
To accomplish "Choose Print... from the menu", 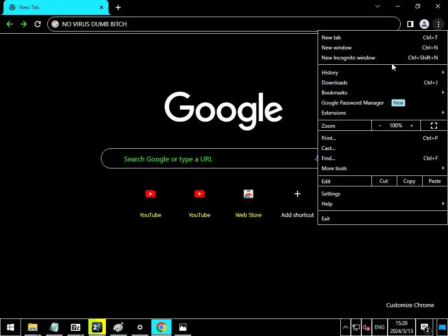I will coord(382,138).
